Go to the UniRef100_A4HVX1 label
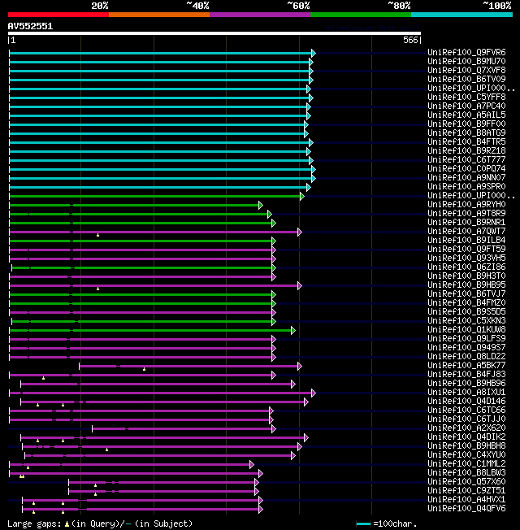This screenshot has width=520, height=530. [x=466, y=500]
